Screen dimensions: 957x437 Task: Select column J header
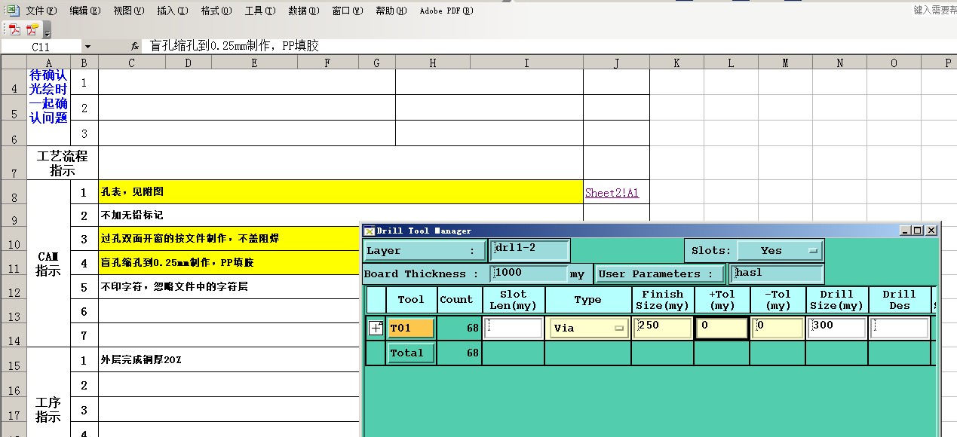click(616, 63)
